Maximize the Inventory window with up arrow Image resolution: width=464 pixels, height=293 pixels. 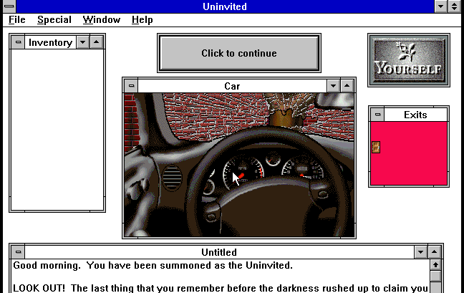tap(97, 42)
